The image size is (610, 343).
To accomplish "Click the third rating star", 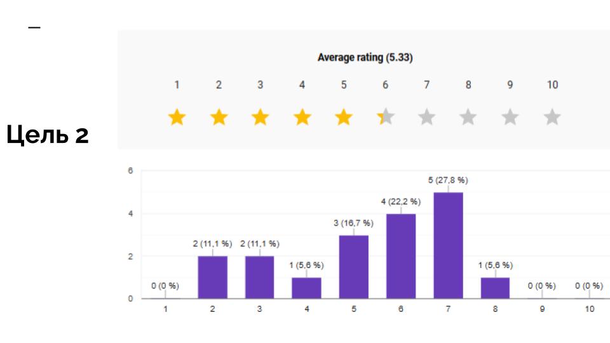I will pos(261,117).
